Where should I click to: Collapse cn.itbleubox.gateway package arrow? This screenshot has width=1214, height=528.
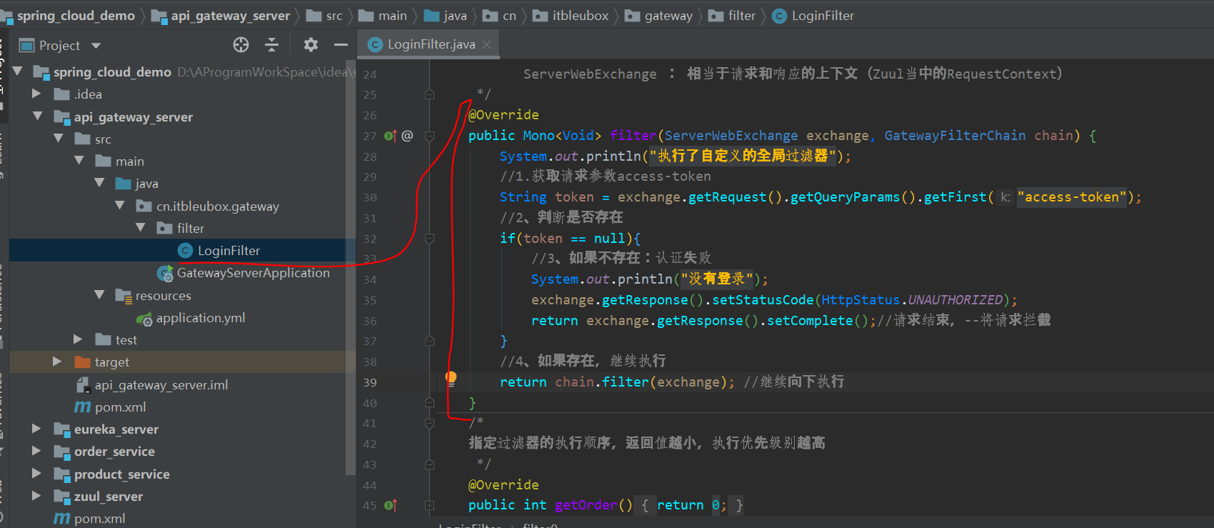tap(120, 206)
